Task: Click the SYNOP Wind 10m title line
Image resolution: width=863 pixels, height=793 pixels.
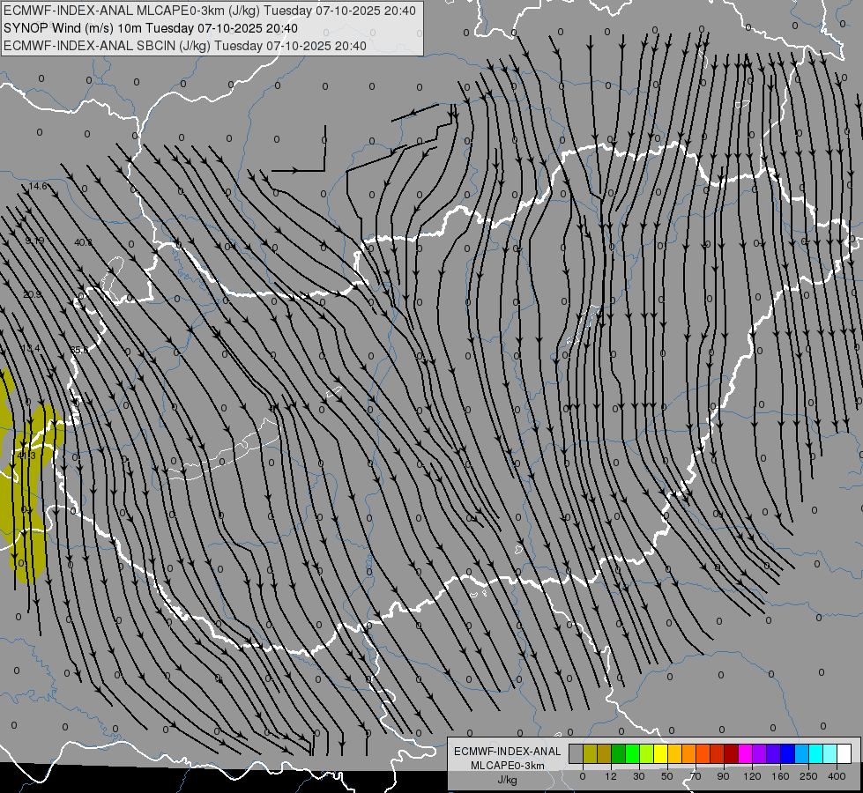Action: click(151, 28)
